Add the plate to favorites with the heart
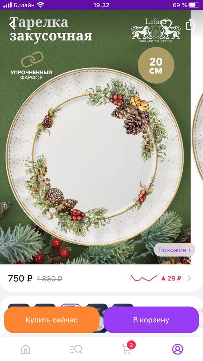The image size is (203, 361). (x=166, y=25)
